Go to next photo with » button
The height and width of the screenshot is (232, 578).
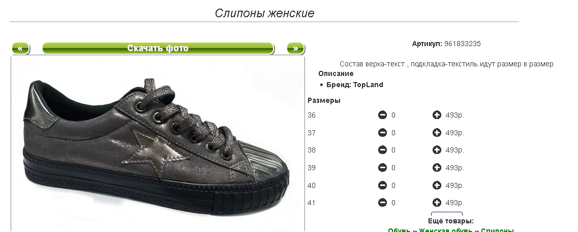296,49
